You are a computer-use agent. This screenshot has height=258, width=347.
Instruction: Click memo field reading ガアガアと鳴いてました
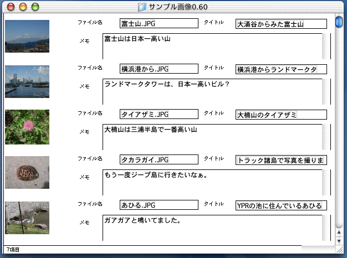[211, 228]
